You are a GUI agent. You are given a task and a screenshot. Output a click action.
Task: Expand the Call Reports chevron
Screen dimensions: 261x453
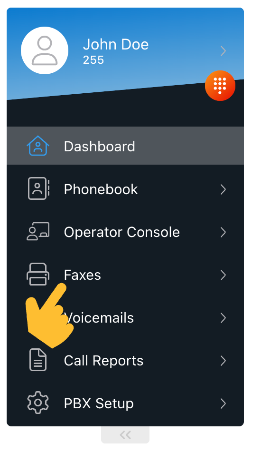pos(223,361)
